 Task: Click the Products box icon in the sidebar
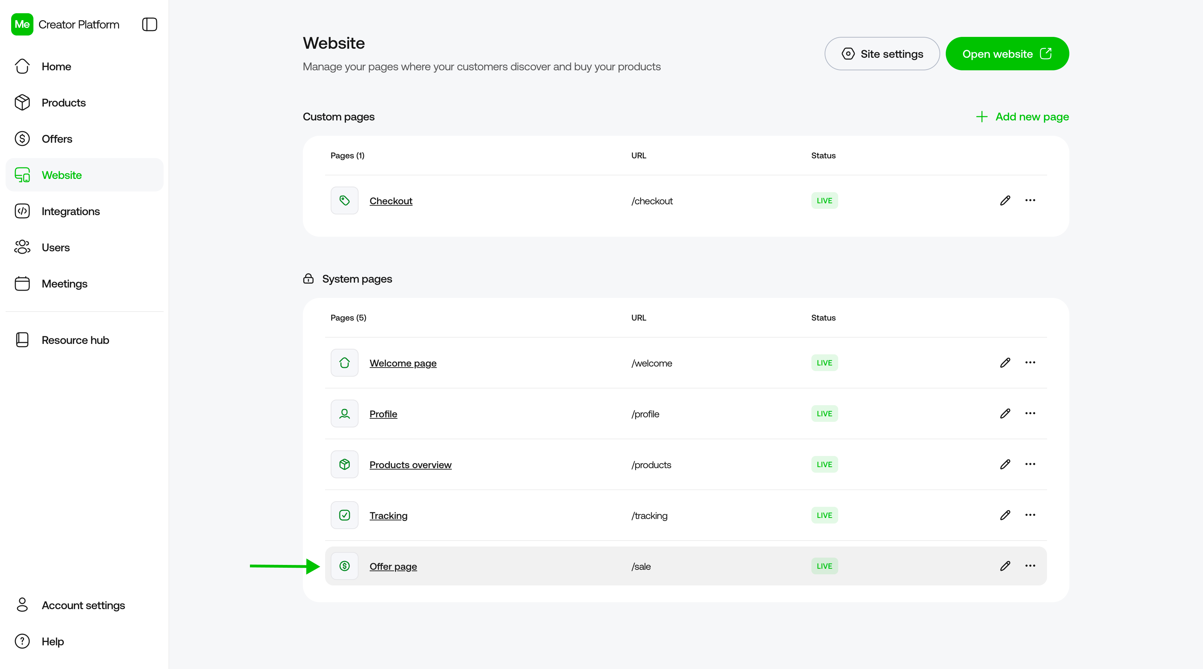tap(22, 103)
